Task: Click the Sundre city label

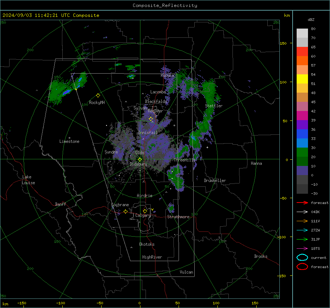Action: [111, 152]
